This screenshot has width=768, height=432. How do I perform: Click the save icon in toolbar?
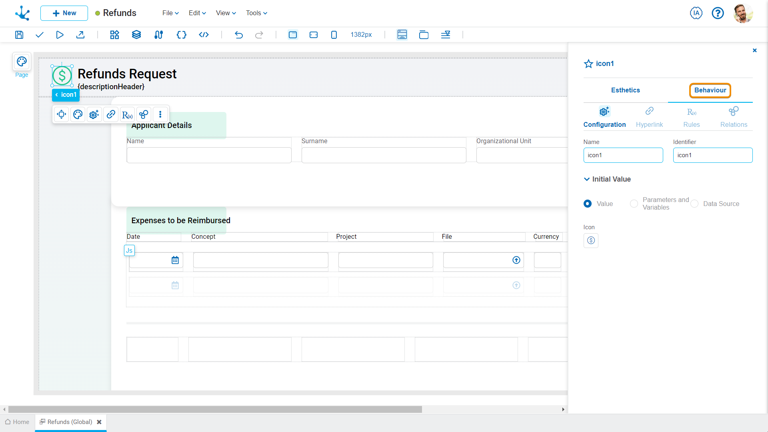tap(19, 35)
